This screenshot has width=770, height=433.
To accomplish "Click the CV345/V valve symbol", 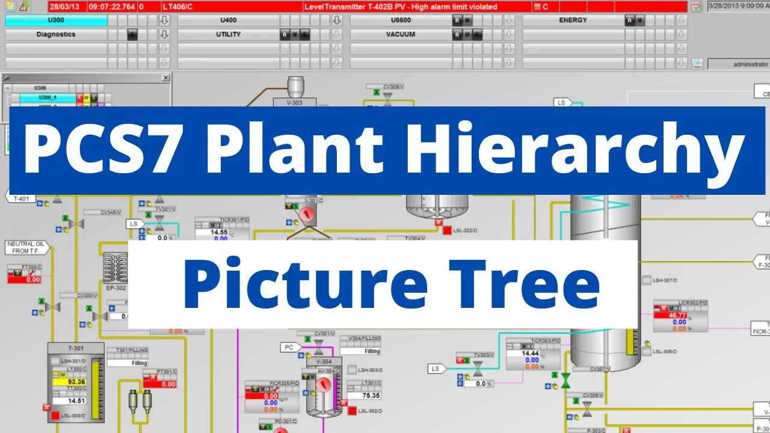I will point(76,224).
